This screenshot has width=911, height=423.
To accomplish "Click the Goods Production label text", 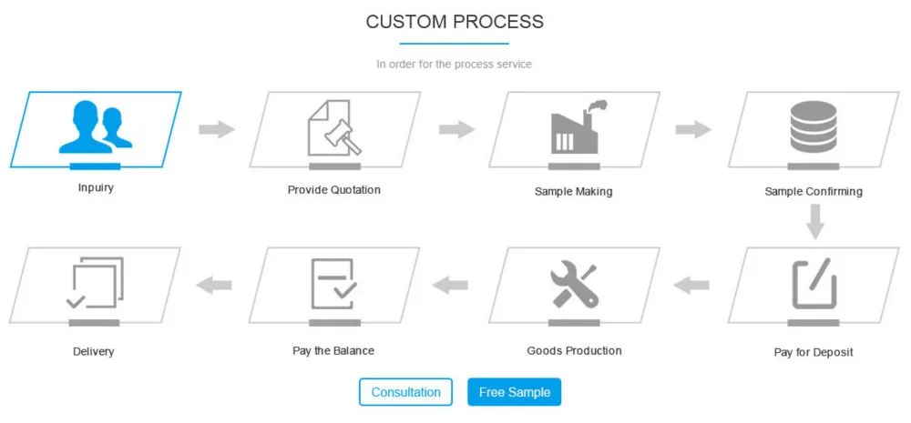I will coord(574,350).
